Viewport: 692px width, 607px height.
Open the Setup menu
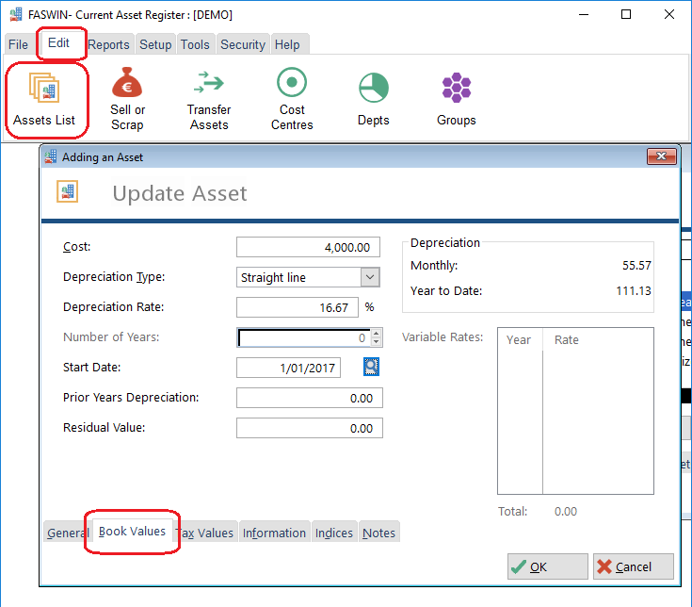[x=155, y=44]
